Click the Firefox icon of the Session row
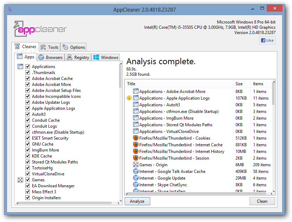 click(x=136, y=158)
